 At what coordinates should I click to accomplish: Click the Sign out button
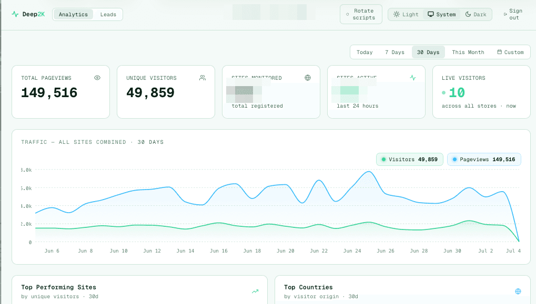coord(513,14)
